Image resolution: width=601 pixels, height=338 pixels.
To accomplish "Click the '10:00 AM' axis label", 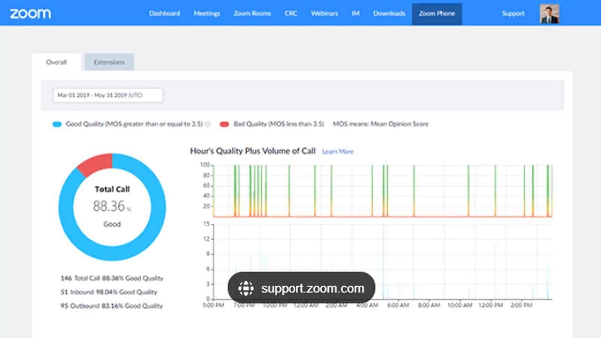I will (x=460, y=305).
